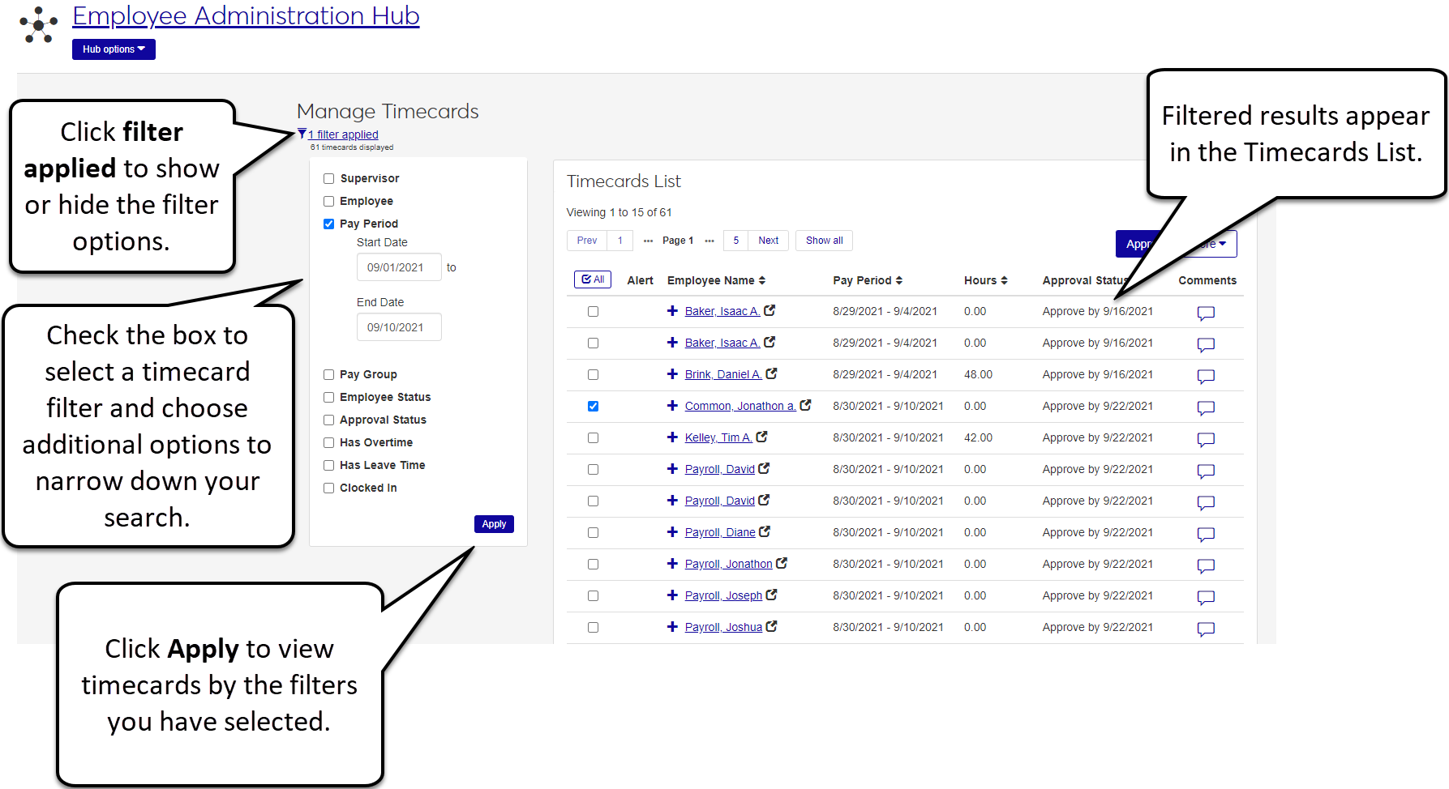Check the Has Overtime filter box

click(x=329, y=443)
